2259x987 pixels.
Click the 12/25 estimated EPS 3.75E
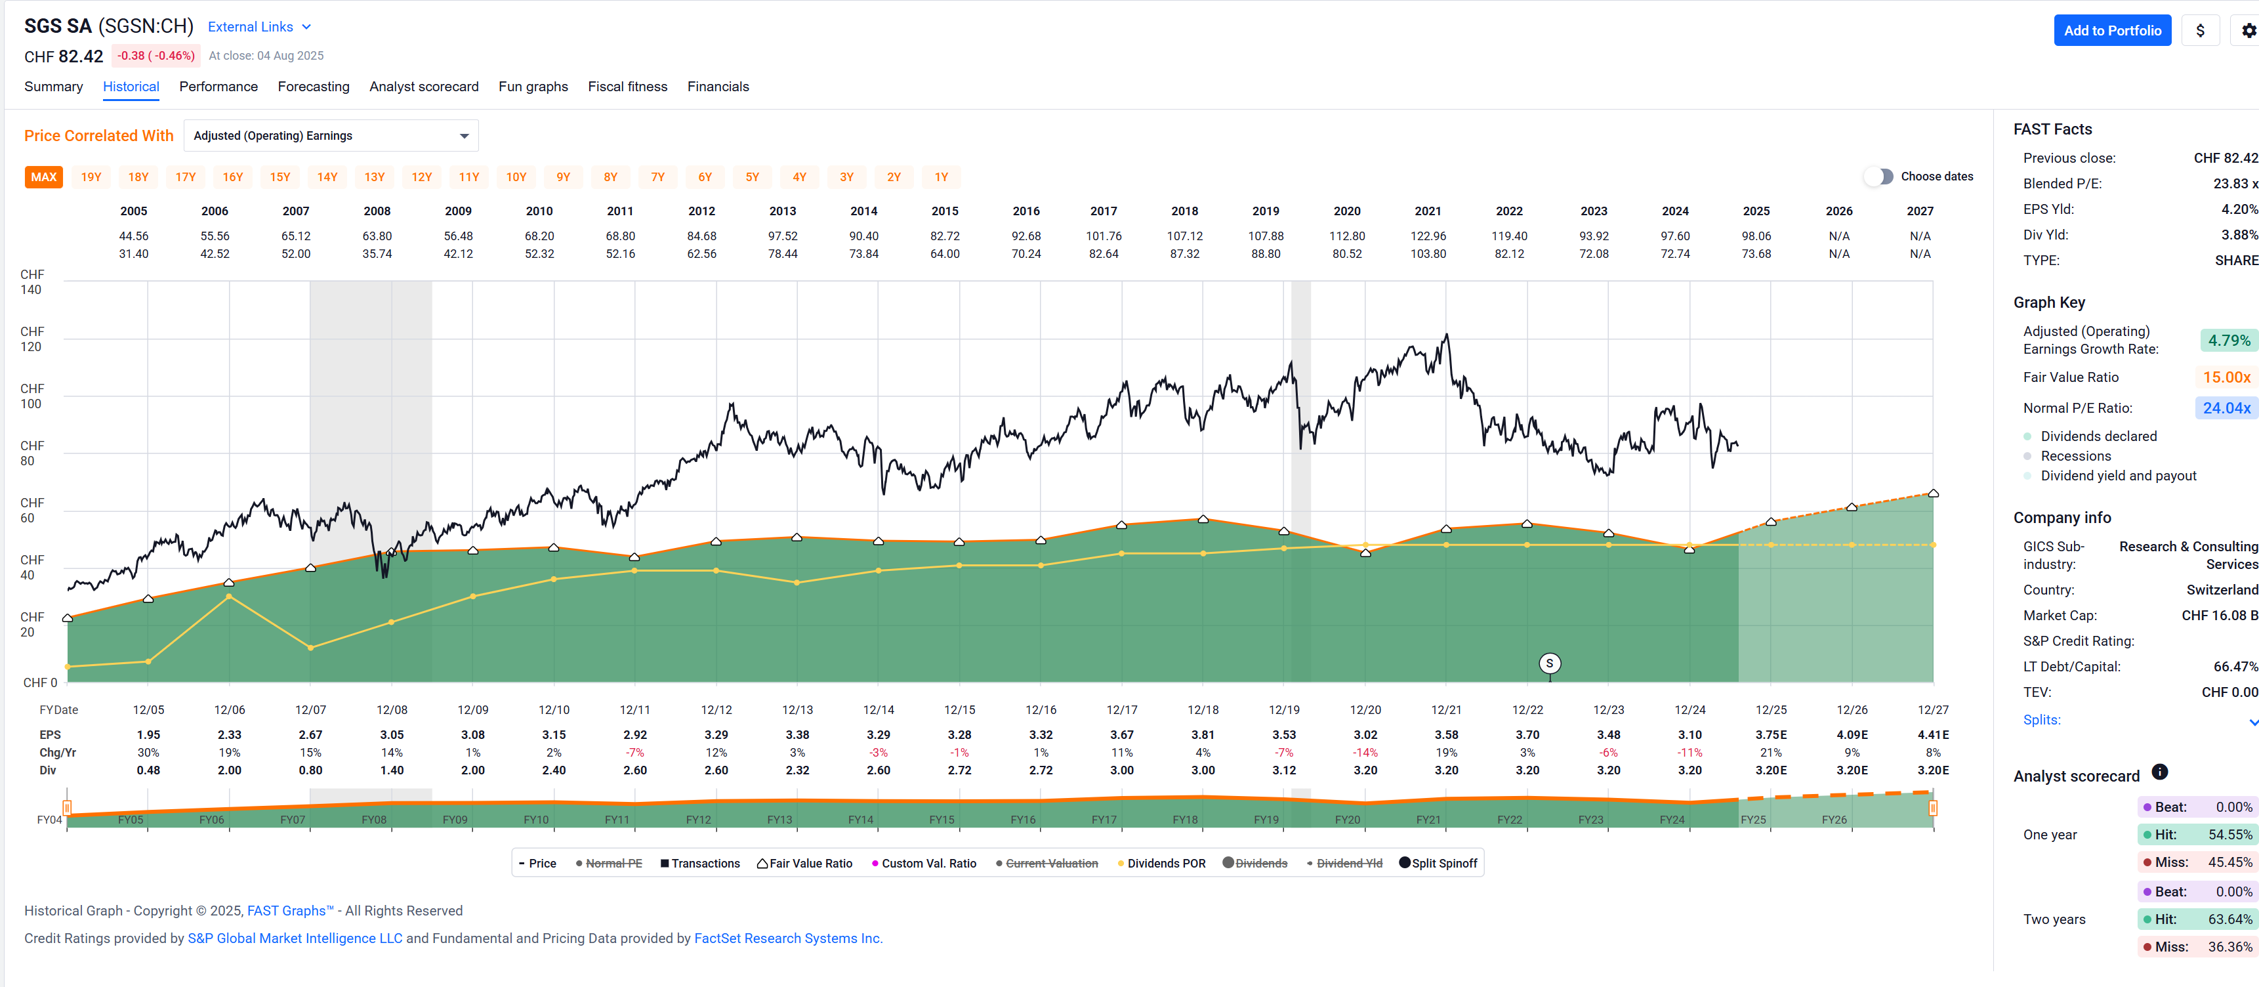1771,735
